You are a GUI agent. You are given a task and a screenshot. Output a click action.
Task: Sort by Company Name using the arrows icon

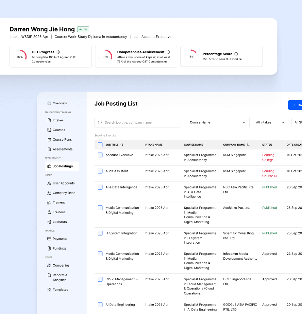click(x=248, y=145)
